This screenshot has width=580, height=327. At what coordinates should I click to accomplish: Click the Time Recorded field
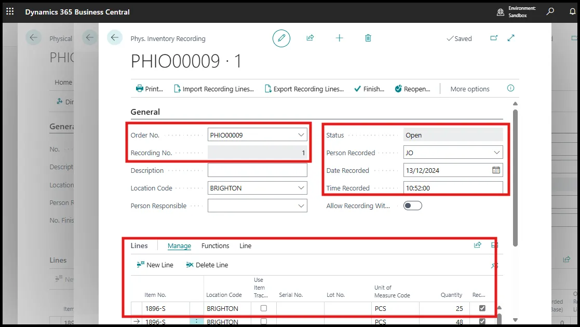coord(453,188)
